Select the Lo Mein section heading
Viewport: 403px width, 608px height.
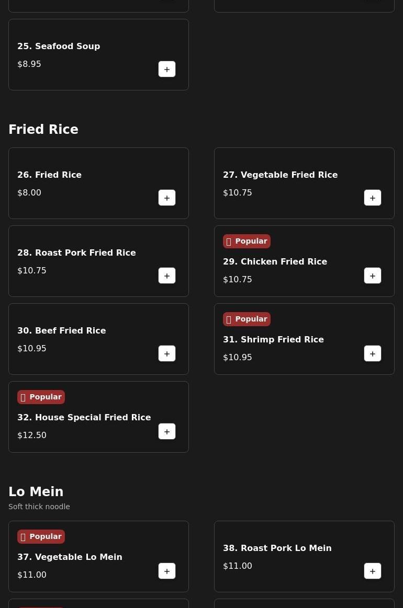[x=36, y=491]
